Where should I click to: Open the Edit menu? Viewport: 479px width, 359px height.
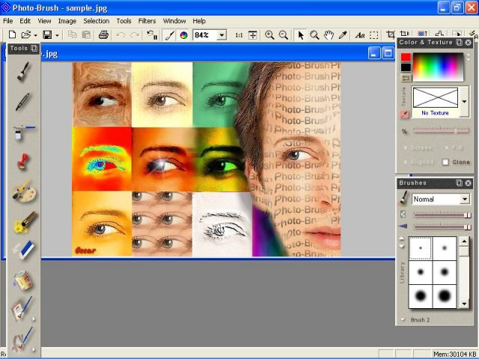click(25, 21)
